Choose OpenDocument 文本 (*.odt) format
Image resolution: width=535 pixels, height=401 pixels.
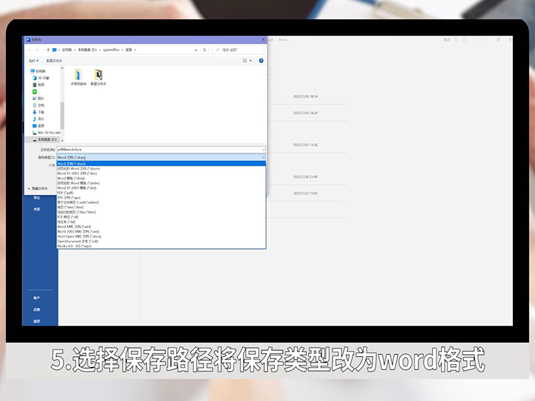[161, 241]
